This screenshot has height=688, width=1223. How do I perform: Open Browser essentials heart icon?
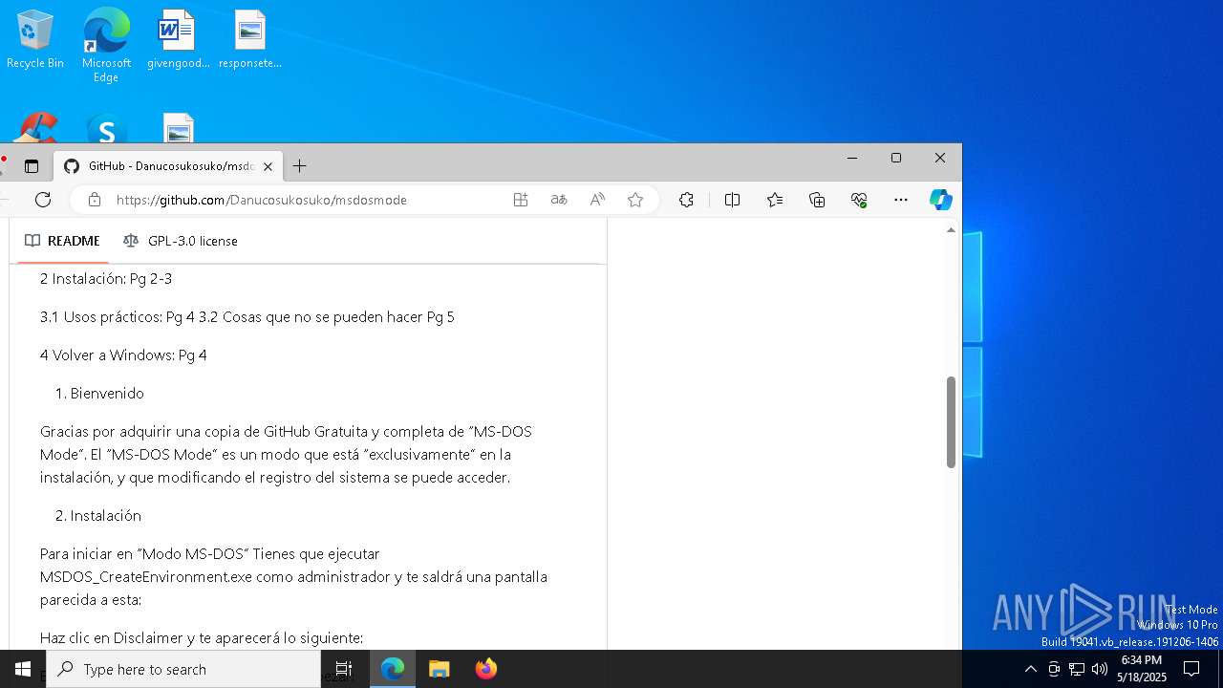(x=859, y=200)
